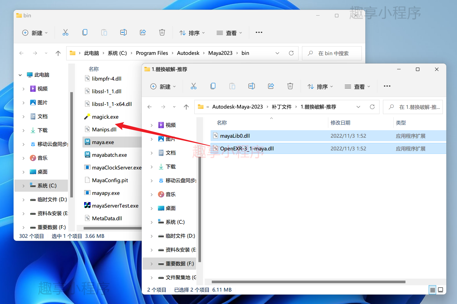Viewport: 457px width, 304px height.
Task: Click 补丁文件 breadcrumb in front window
Action: coord(282,107)
